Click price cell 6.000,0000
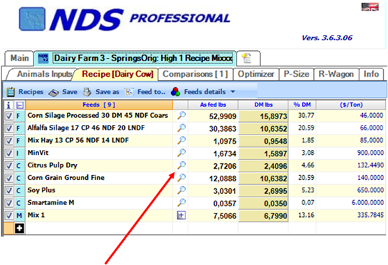 [368, 203]
